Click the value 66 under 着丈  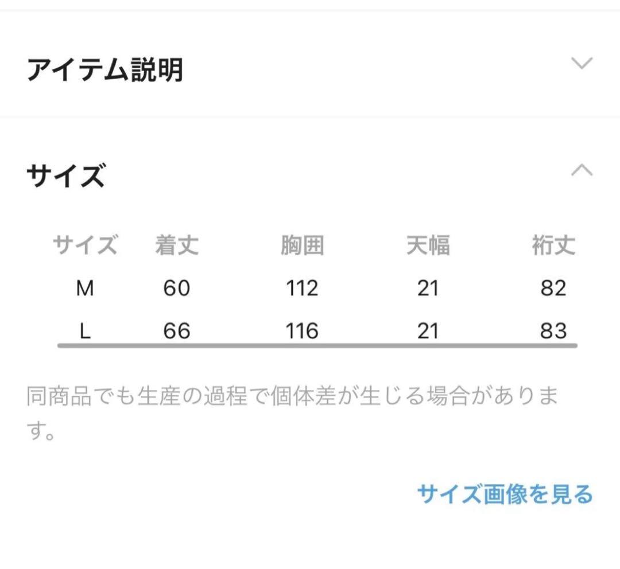click(x=175, y=331)
